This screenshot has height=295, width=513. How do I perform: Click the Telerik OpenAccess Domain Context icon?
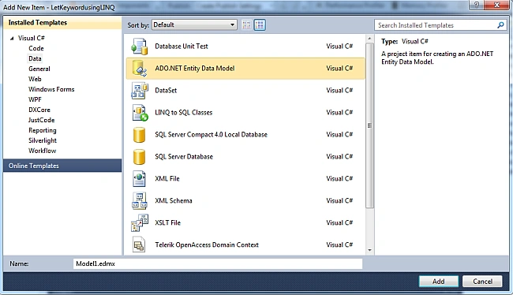(x=139, y=245)
